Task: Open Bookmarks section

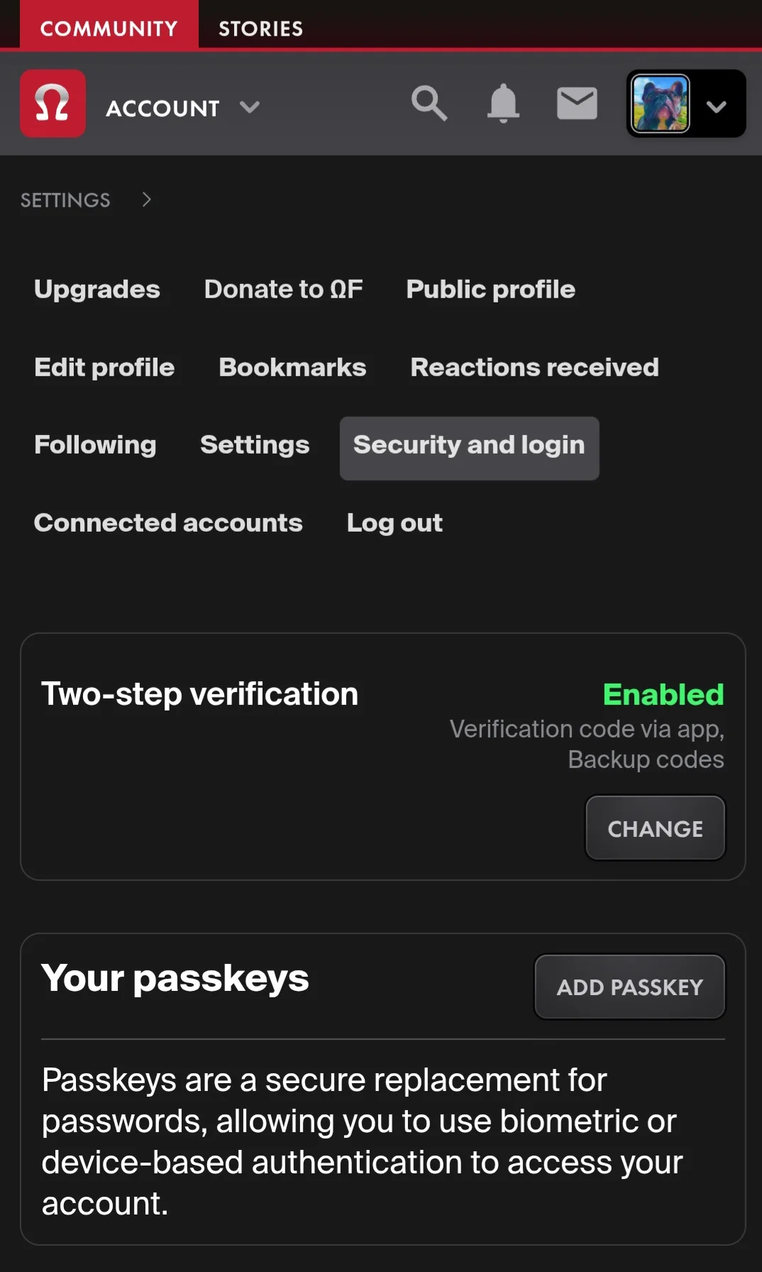Action: pos(292,367)
